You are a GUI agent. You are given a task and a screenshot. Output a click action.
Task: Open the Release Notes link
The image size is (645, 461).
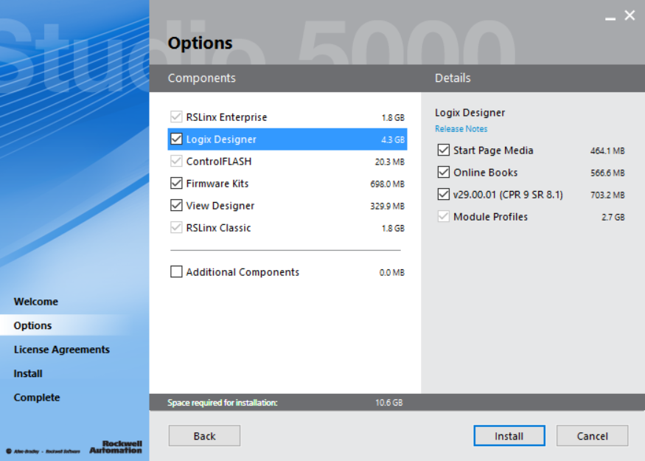pos(461,129)
